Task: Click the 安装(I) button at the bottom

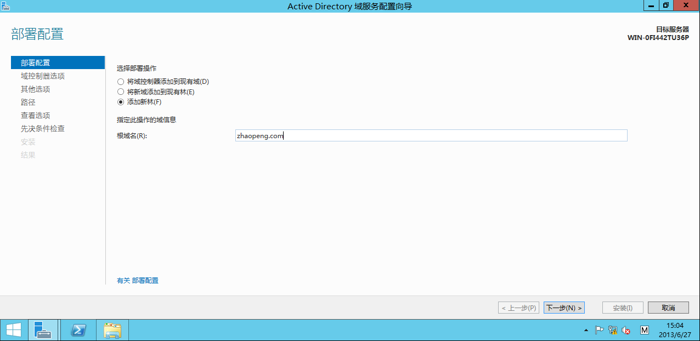Action: click(x=623, y=308)
